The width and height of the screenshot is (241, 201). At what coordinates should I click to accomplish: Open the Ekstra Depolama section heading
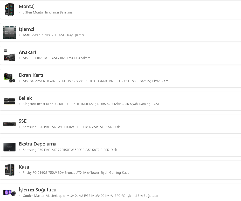coord(37,144)
